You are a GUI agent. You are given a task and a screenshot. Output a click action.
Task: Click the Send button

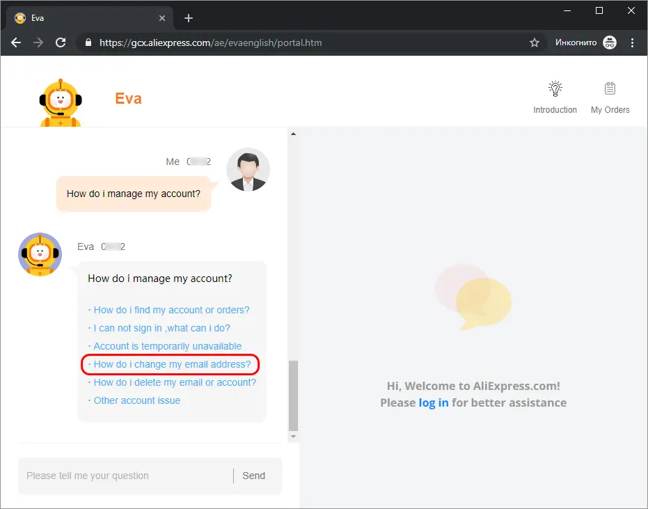(254, 476)
